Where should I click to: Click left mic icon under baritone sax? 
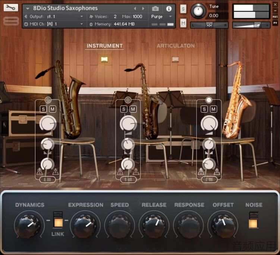[40, 171]
